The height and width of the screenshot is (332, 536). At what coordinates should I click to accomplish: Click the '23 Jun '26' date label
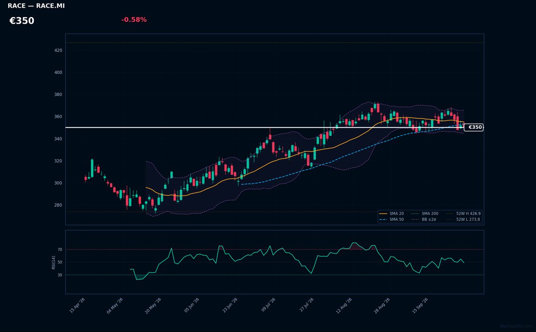[230, 306]
